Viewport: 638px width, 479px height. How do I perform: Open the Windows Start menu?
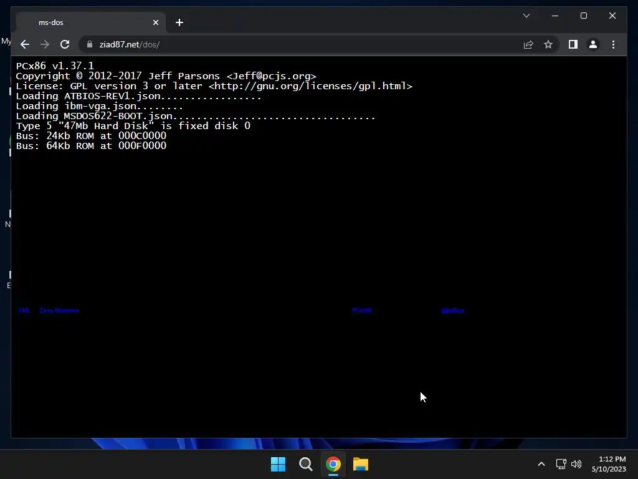pos(278,464)
